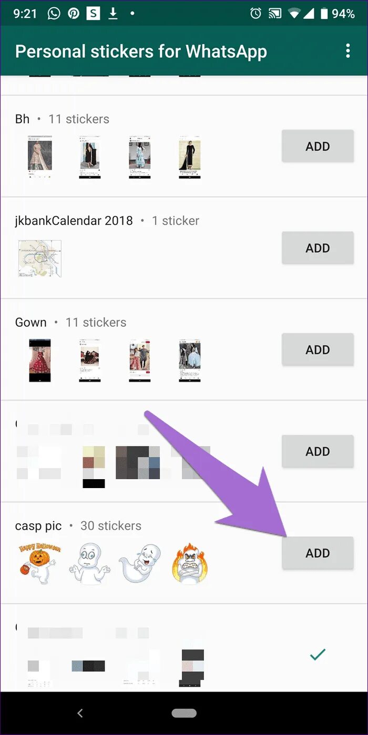The width and height of the screenshot is (368, 735).
Task: Open the laughing ghost sticker
Action: click(x=139, y=564)
